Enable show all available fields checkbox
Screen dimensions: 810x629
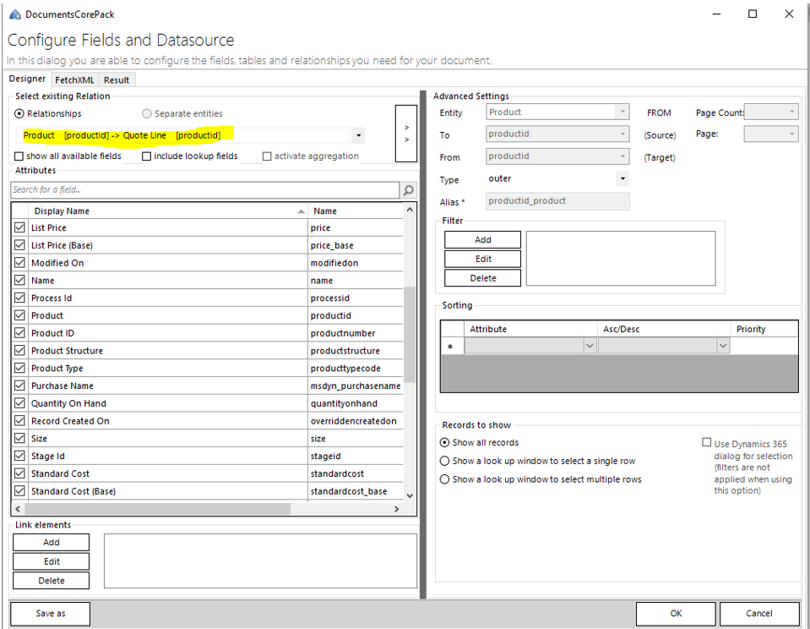click(19, 156)
